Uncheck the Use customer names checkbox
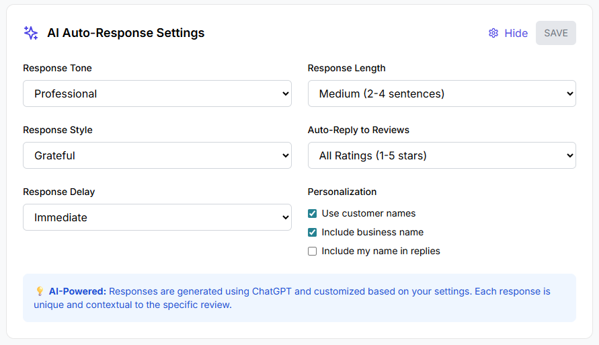Image resolution: width=599 pixels, height=345 pixels. click(313, 214)
